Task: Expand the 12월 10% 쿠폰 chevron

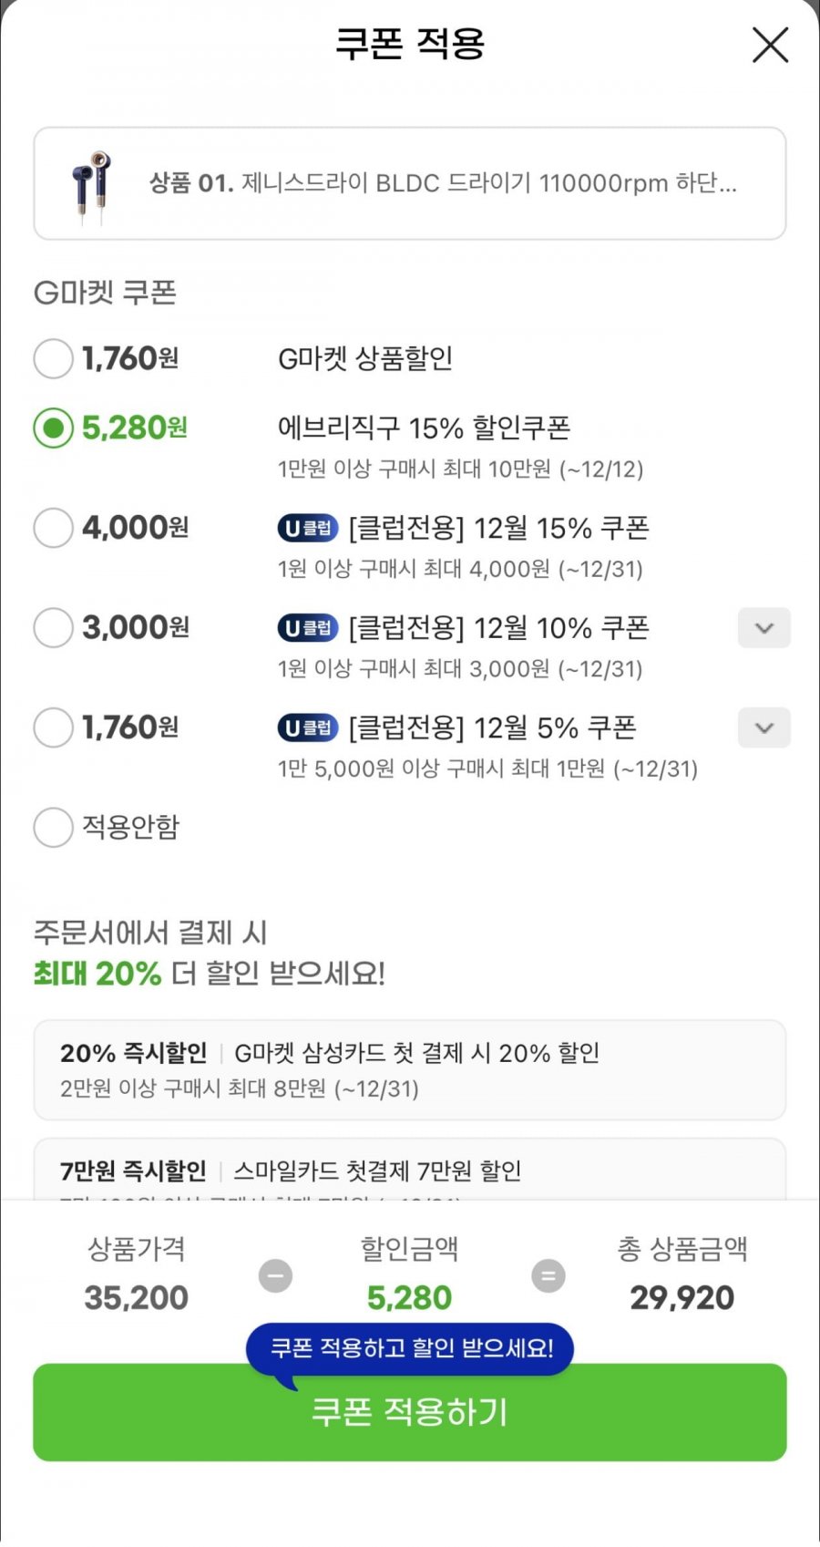Action: [x=764, y=628]
